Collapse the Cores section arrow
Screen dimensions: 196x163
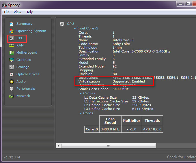(81, 113)
